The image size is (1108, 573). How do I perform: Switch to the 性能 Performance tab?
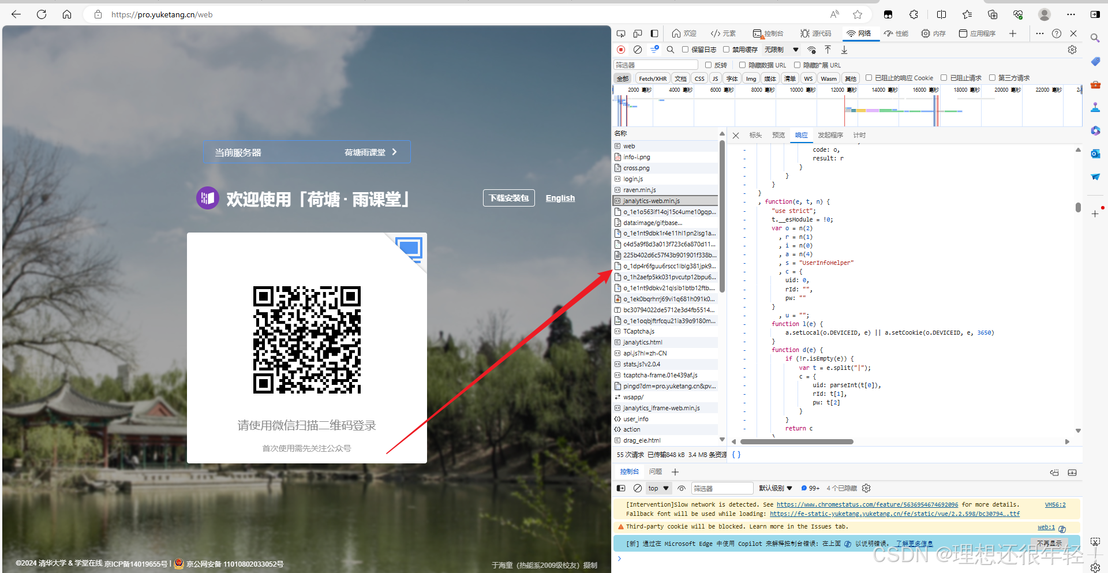pyautogui.click(x=896, y=33)
